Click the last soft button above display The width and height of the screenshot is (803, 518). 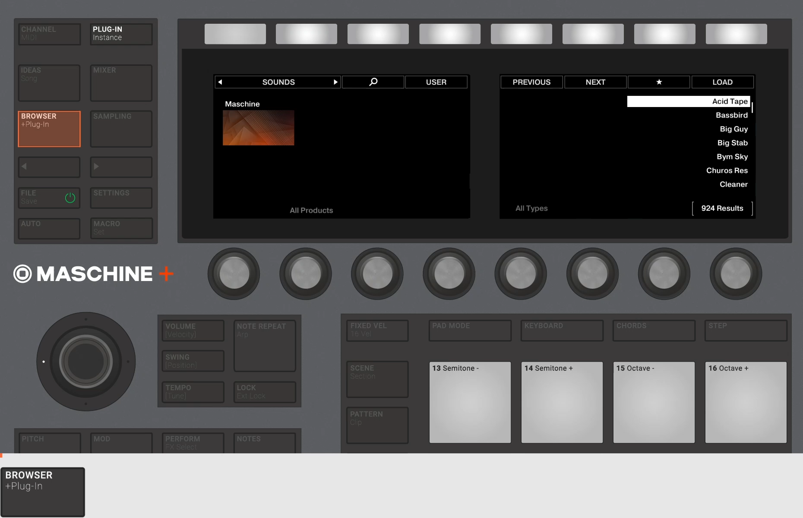736,34
